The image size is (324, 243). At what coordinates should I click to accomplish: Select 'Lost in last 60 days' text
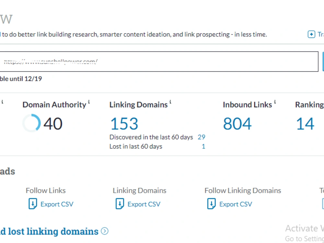point(136,146)
